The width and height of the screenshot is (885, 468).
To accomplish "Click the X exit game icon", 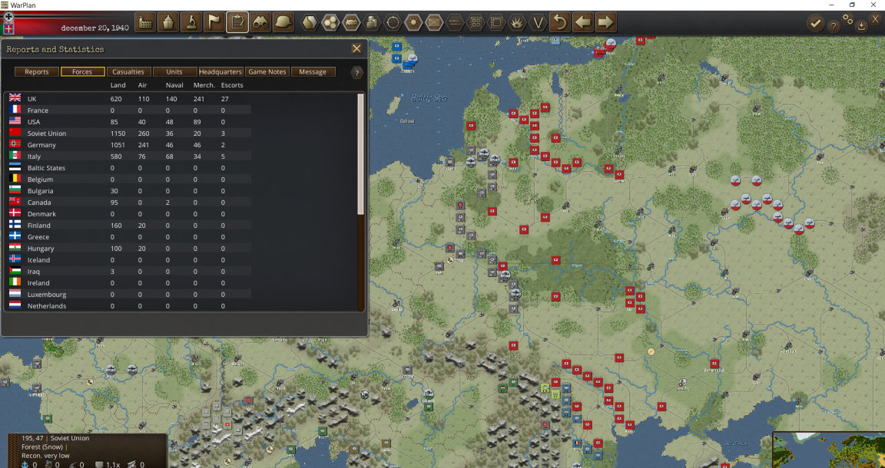I will pyautogui.click(x=876, y=19).
